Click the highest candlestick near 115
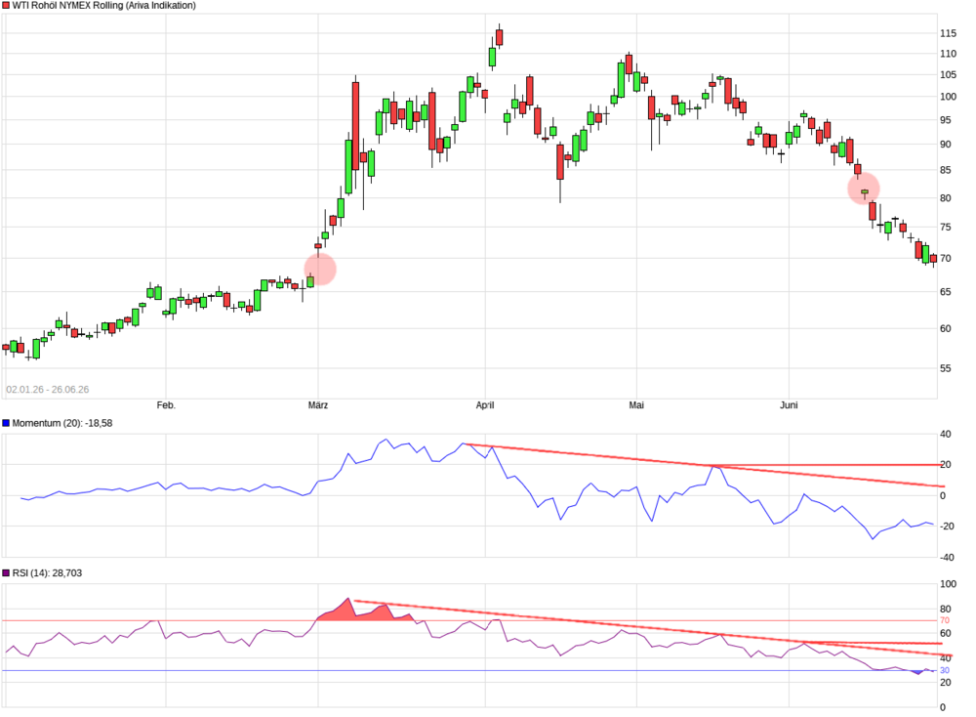 (499, 36)
